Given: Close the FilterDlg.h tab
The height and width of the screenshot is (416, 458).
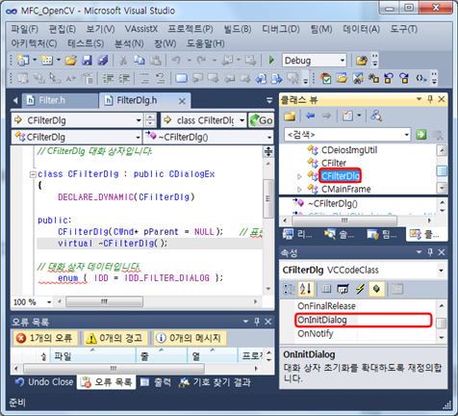Looking at the screenshot, I should (x=182, y=101).
